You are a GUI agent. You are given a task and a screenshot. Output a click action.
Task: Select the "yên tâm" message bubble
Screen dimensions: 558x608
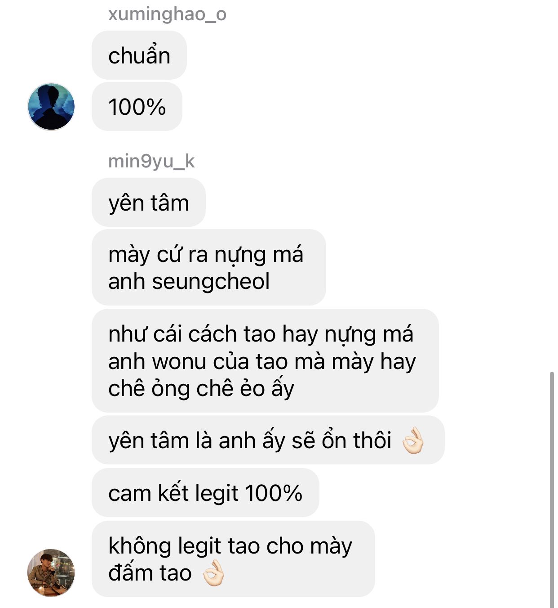pyautogui.click(x=149, y=203)
